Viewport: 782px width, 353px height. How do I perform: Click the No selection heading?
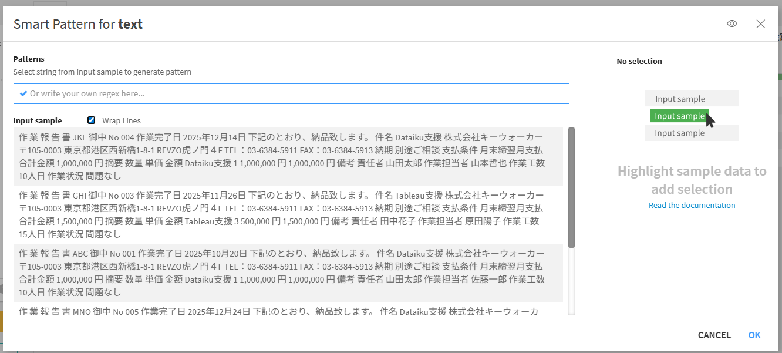[x=639, y=62]
